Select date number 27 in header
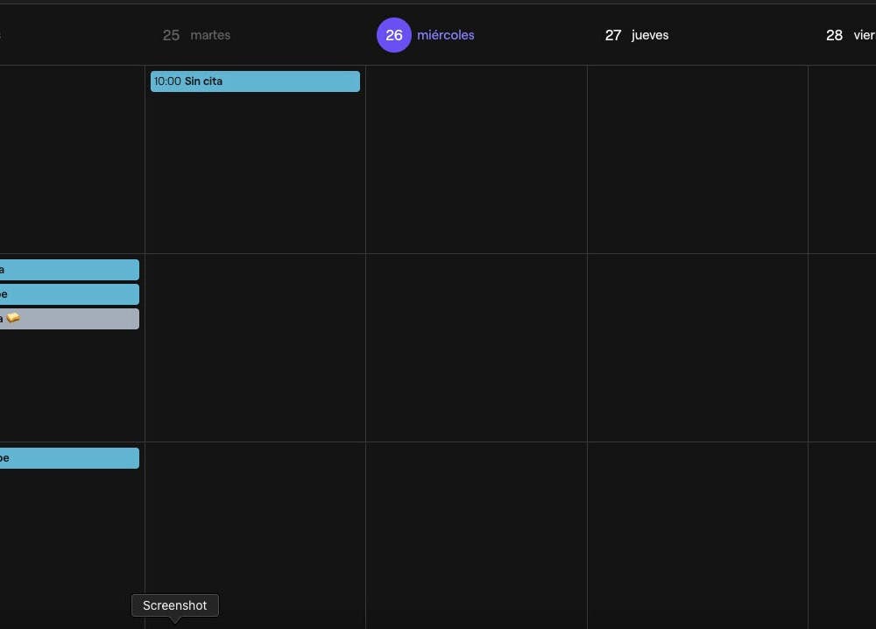This screenshot has height=629, width=876. point(613,35)
